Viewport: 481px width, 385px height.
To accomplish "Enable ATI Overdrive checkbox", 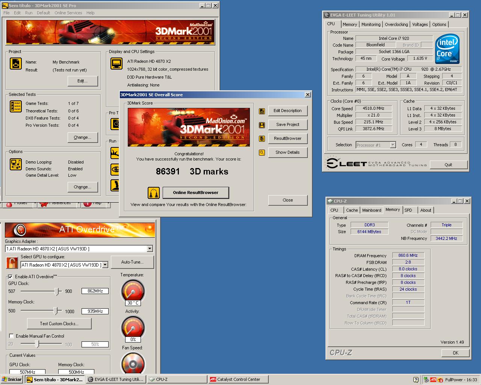I will coord(11,277).
